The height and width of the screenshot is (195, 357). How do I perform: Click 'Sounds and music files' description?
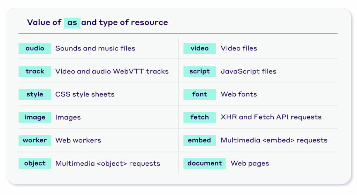pos(95,48)
